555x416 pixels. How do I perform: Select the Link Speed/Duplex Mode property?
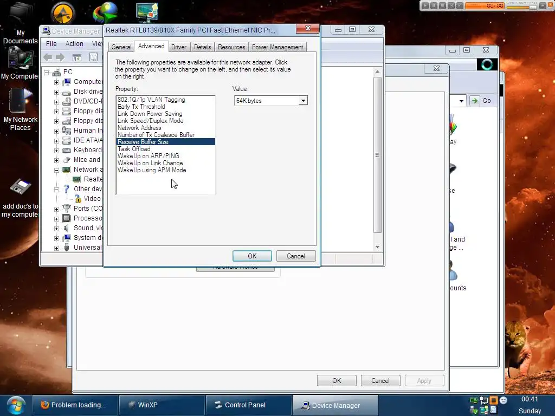point(165,121)
